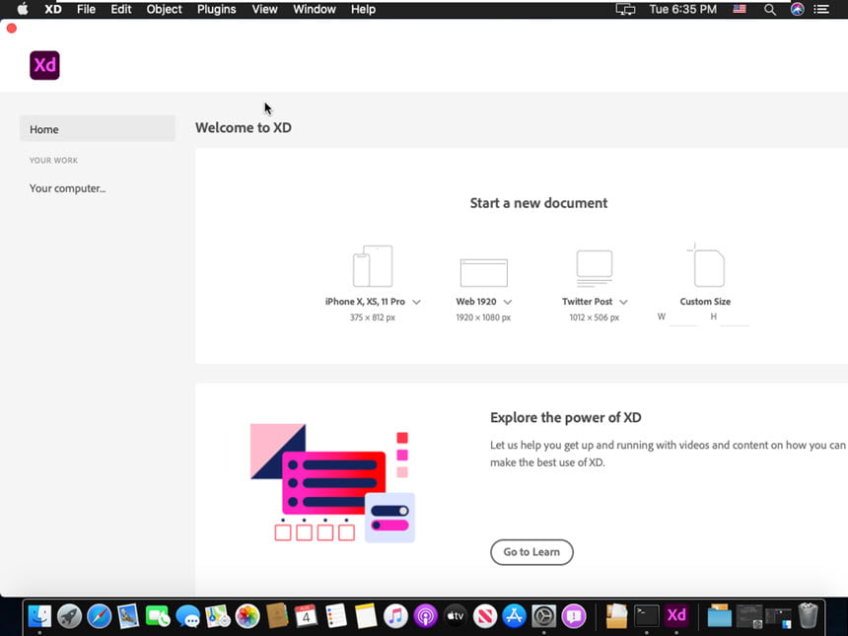848x636 pixels.
Task: Click the US flag input source icon
Action: coord(740,9)
